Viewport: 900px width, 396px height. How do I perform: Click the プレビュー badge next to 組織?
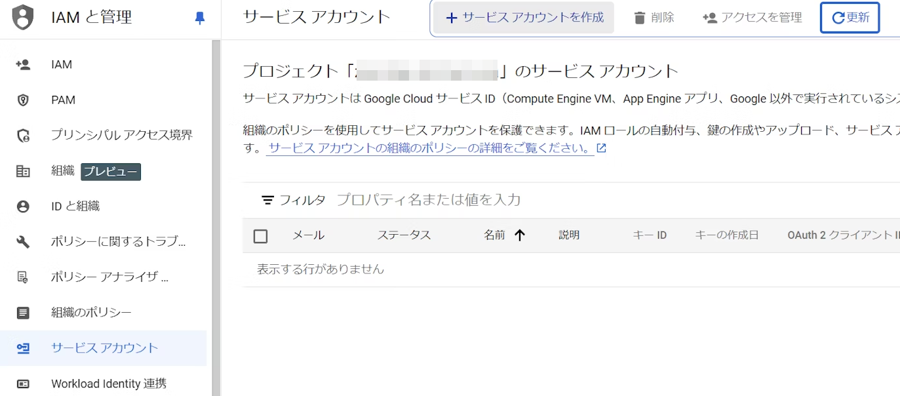pos(111,172)
